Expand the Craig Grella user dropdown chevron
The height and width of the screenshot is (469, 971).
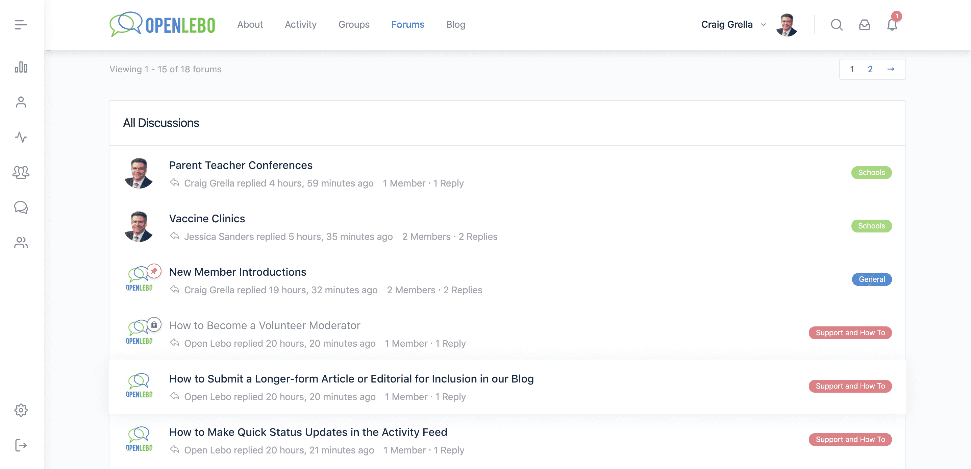point(763,25)
